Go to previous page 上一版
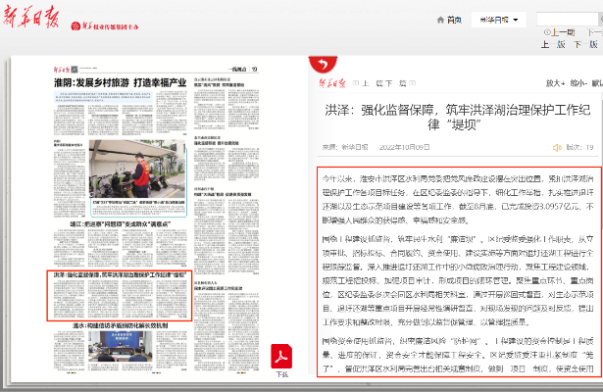Image resolution: width=603 pixels, height=392 pixels. (553, 44)
